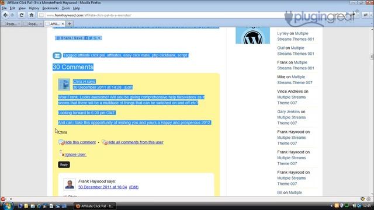The image size is (374, 210).
Task: Switch to the Posts tab
Action: (x=11, y=24)
